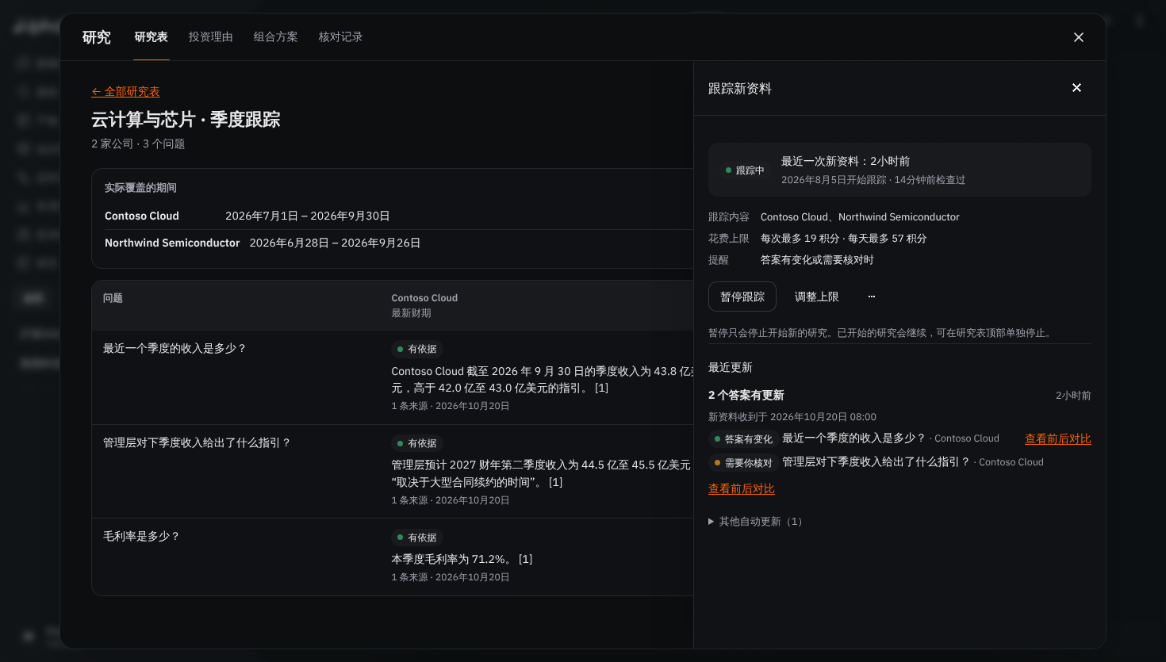Open the 核对记录 tab
This screenshot has width=1166, height=662.
click(340, 37)
